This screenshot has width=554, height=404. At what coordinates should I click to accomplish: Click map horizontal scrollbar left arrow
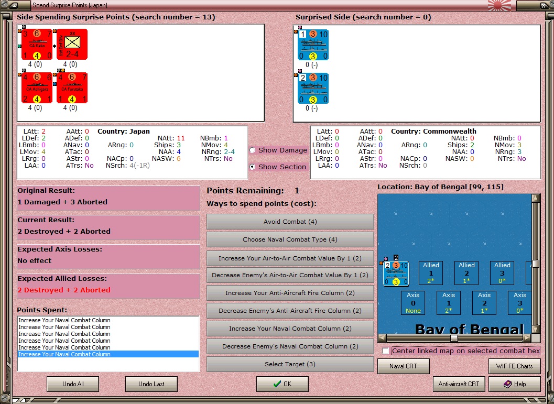382,338
